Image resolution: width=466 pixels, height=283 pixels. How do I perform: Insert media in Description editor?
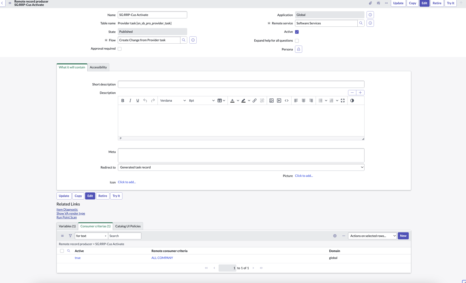click(x=279, y=101)
